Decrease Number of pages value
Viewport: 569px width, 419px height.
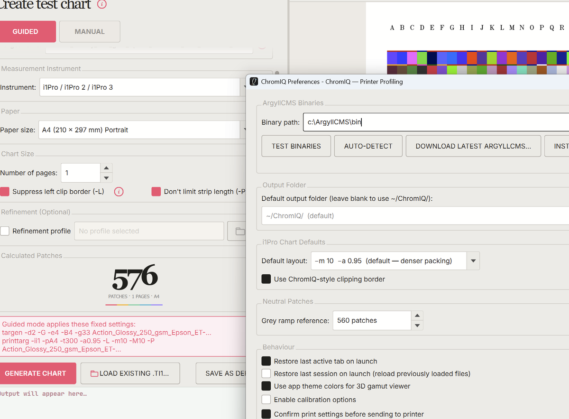[x=107, y=178]
